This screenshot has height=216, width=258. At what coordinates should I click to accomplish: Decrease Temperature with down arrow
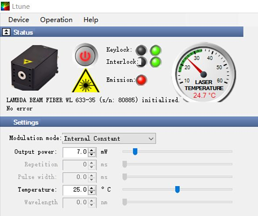[92, 192]
